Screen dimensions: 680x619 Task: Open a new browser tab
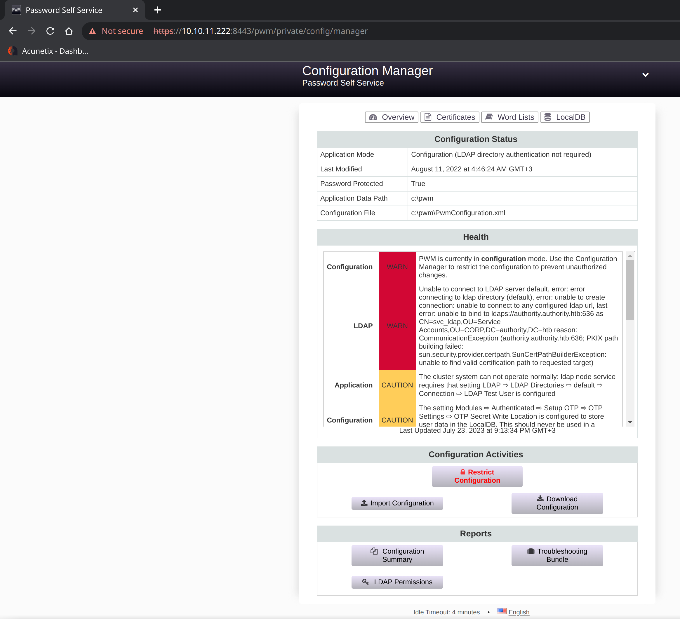tap(158, 10)
